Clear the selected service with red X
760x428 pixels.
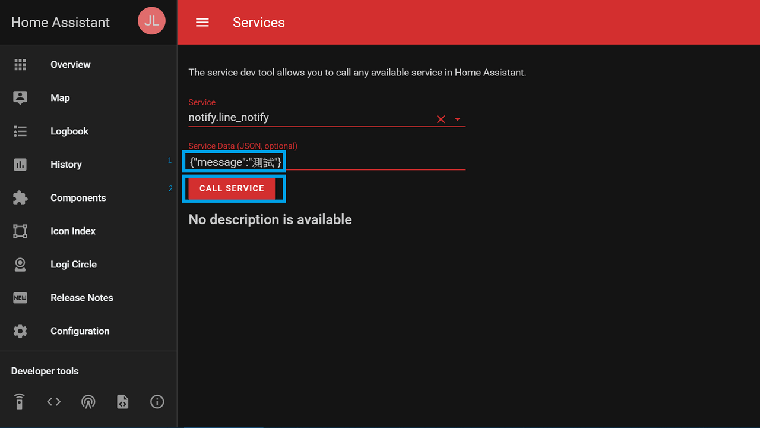441,119
